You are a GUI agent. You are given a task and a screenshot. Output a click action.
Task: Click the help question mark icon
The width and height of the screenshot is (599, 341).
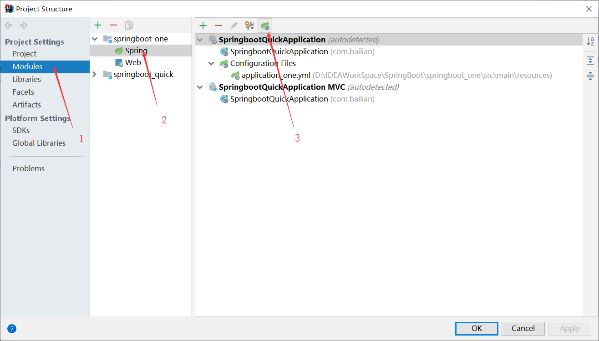[12, 328]
